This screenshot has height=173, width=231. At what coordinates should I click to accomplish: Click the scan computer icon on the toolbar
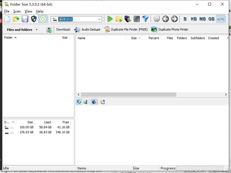tap(128, 19)
